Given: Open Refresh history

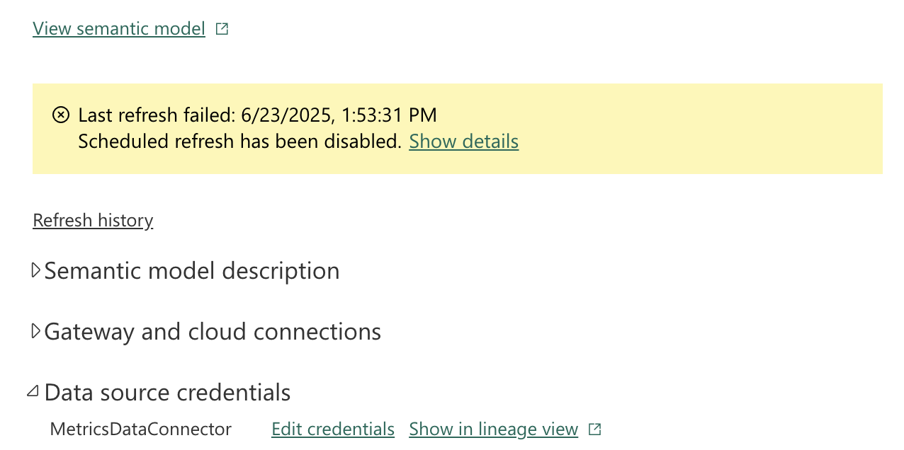Looking at the screenshot, I should (x=93, y=220).
